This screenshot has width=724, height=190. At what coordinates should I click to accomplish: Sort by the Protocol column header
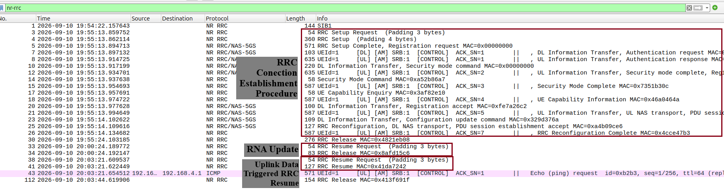click(245, 19)
